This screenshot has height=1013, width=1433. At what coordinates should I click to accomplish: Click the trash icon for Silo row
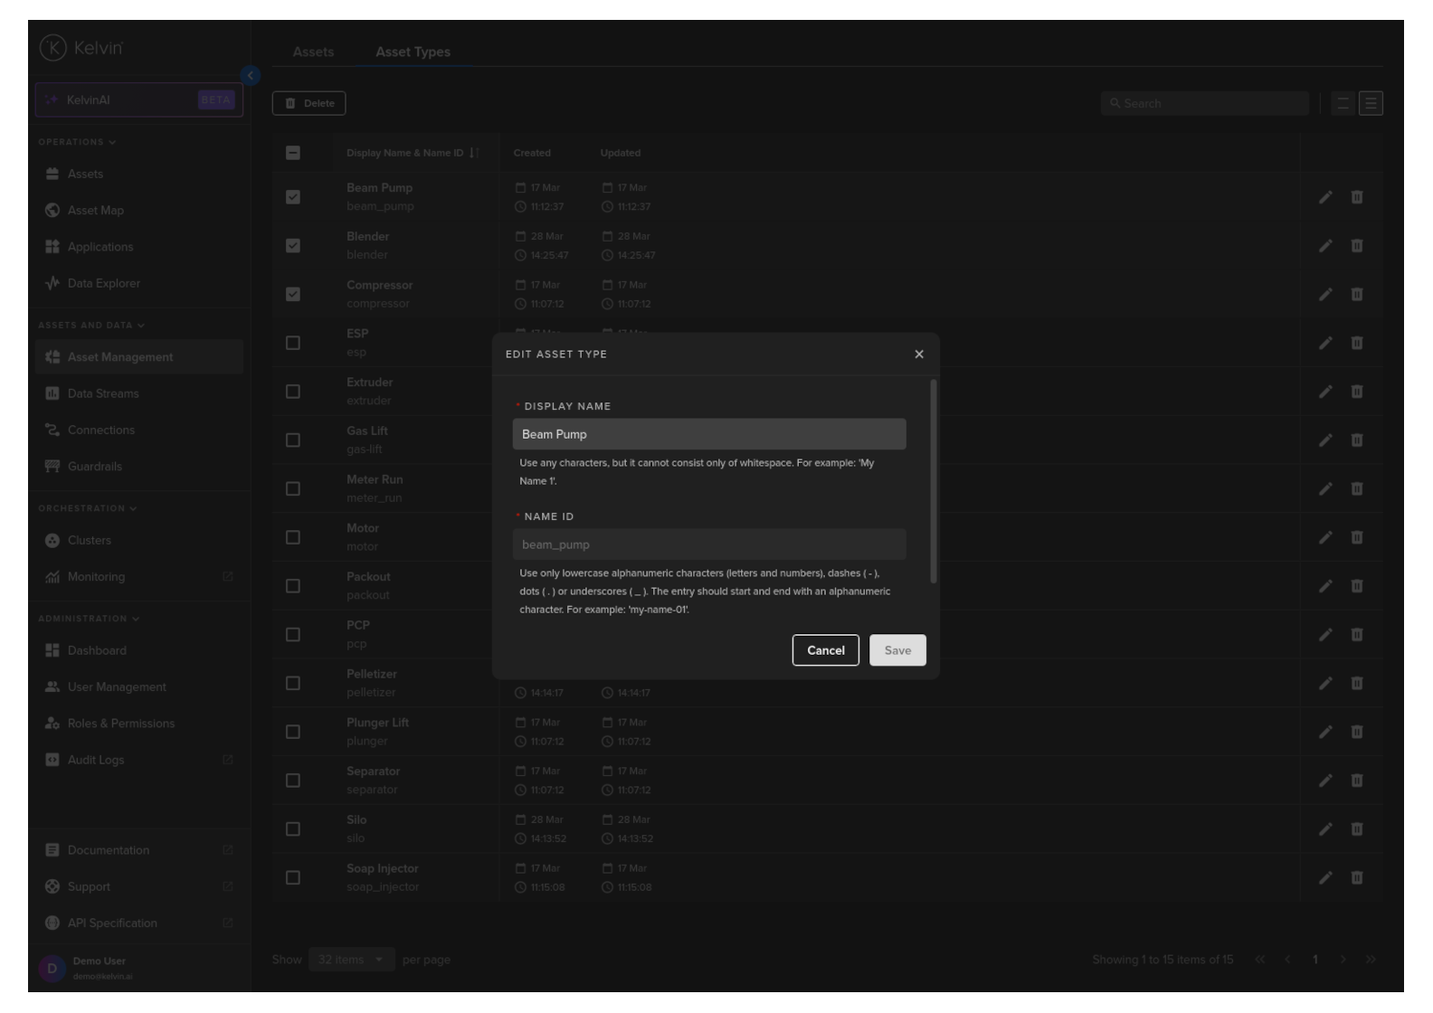tap(1356, 829)
